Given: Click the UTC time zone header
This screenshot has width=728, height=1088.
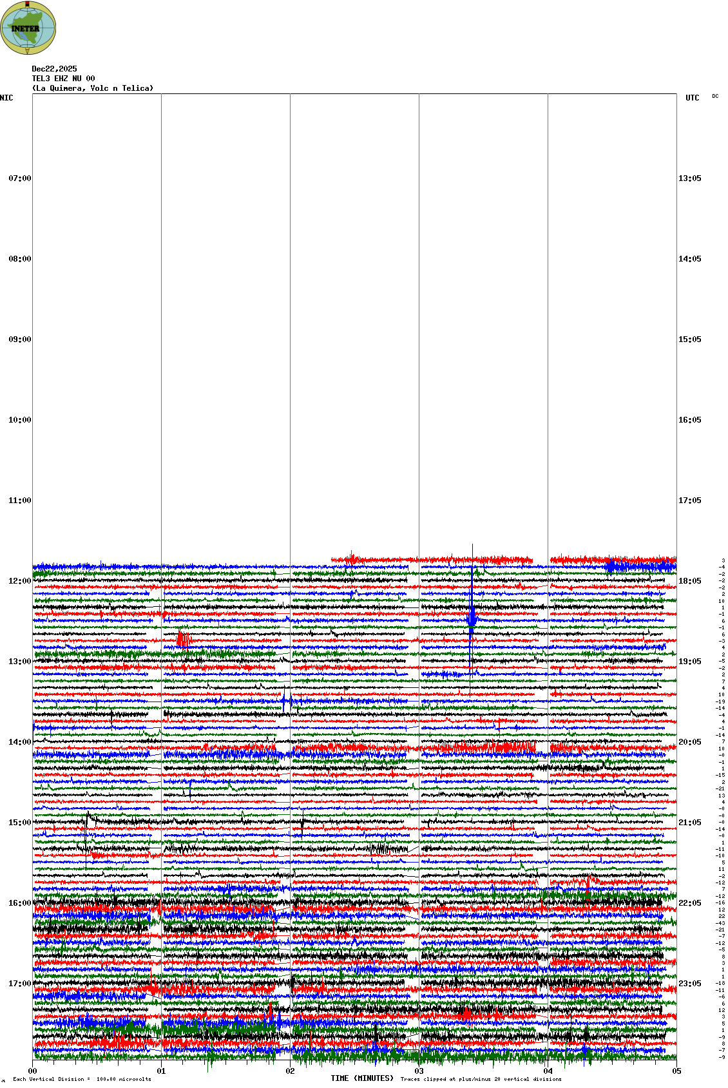Looking at the screenshot, I should click(692, 98).
